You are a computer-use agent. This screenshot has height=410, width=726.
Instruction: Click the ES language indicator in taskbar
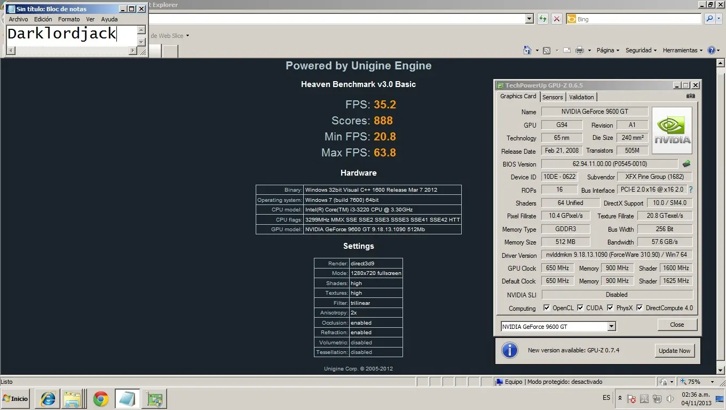click(x=606, y=398)
